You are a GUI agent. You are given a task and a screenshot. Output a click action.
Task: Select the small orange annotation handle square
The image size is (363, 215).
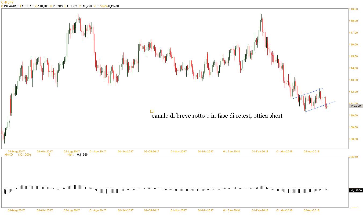tap(152, 111)
